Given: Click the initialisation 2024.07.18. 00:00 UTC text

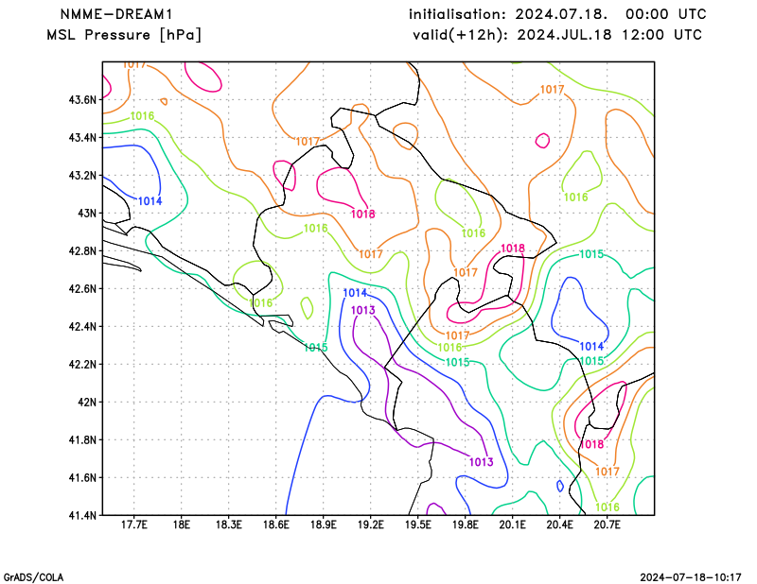Looking at the screenshot, I should point(557,14).
